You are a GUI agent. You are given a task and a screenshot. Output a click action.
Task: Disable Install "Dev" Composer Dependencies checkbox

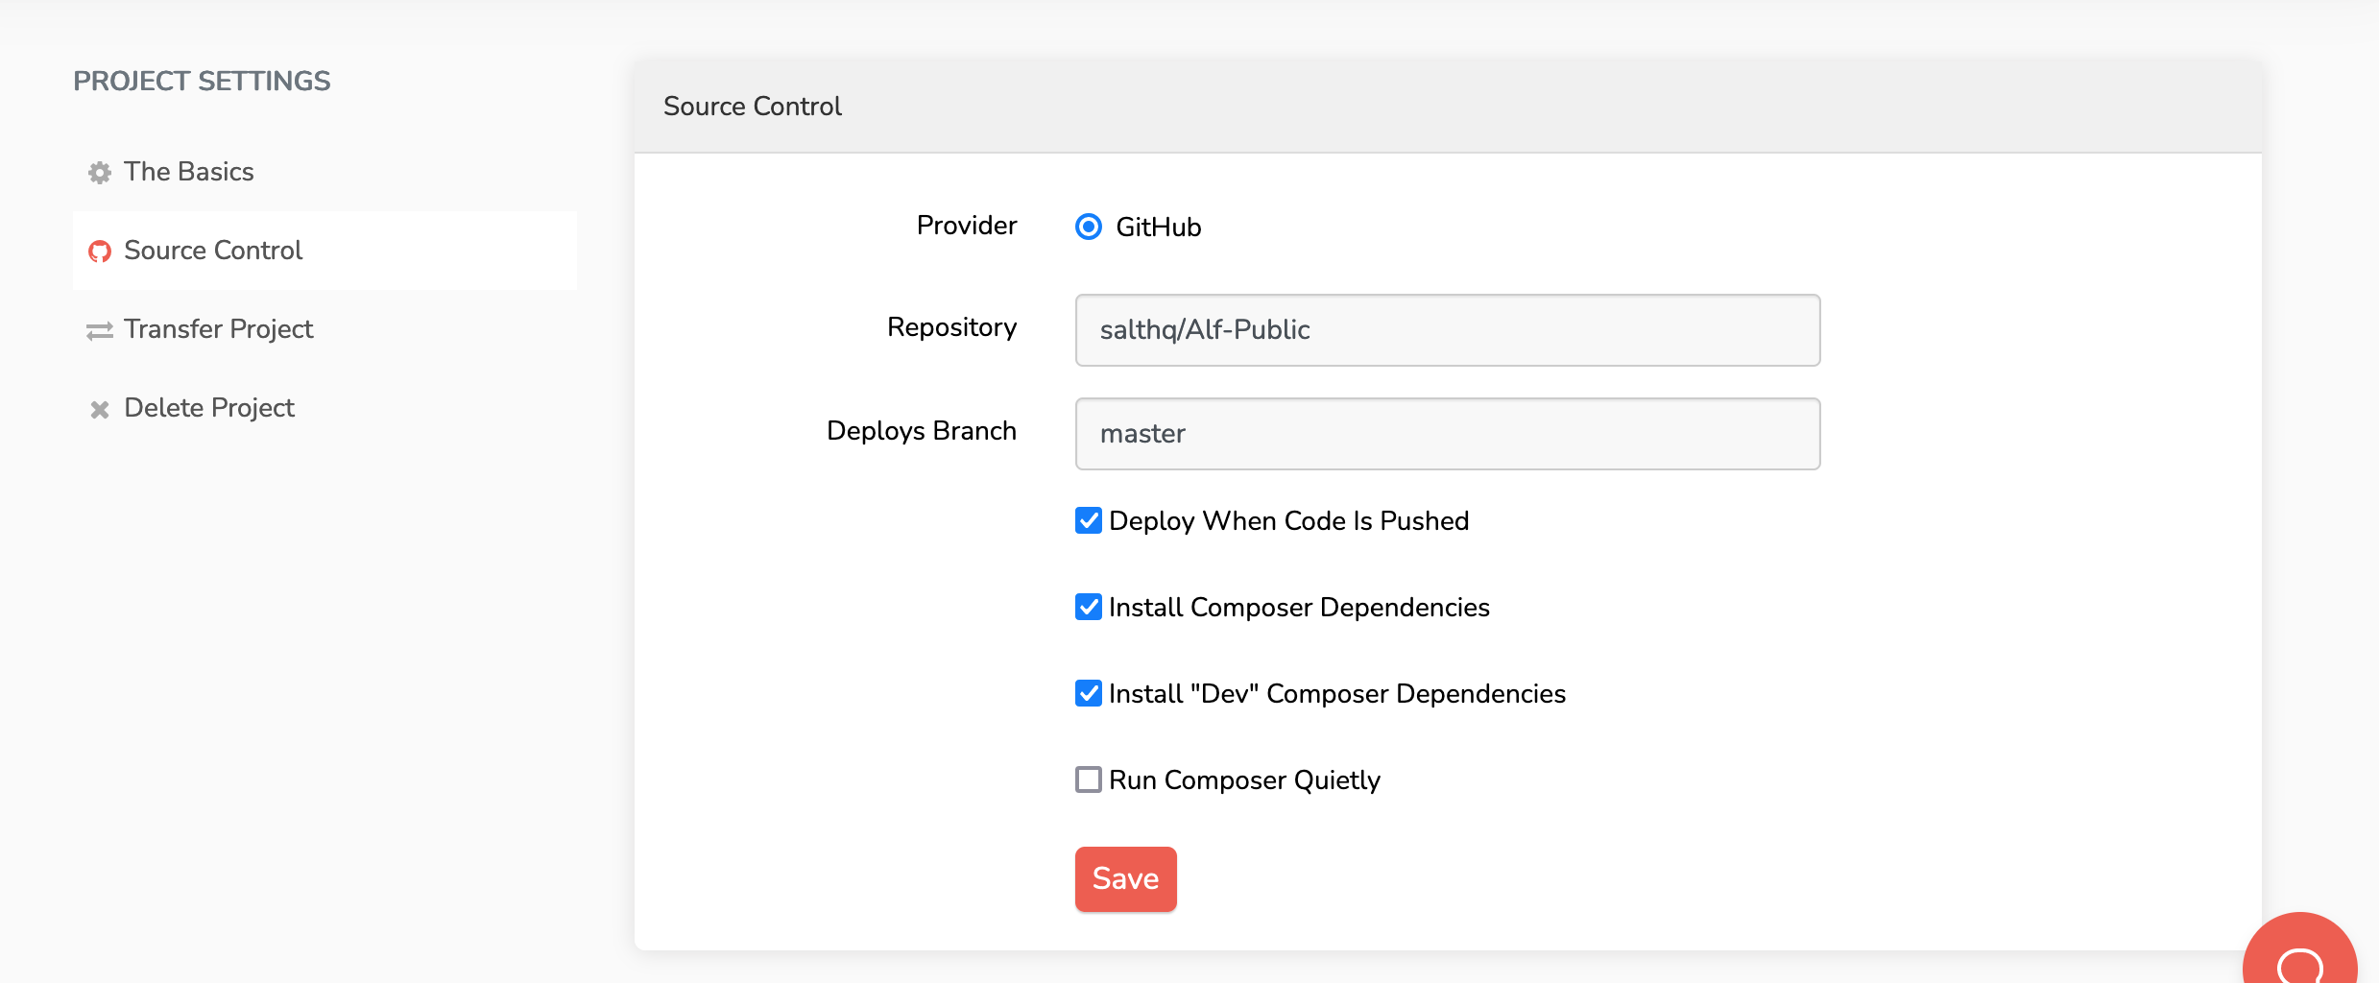pyautogui.click(x=1089, y=693)
